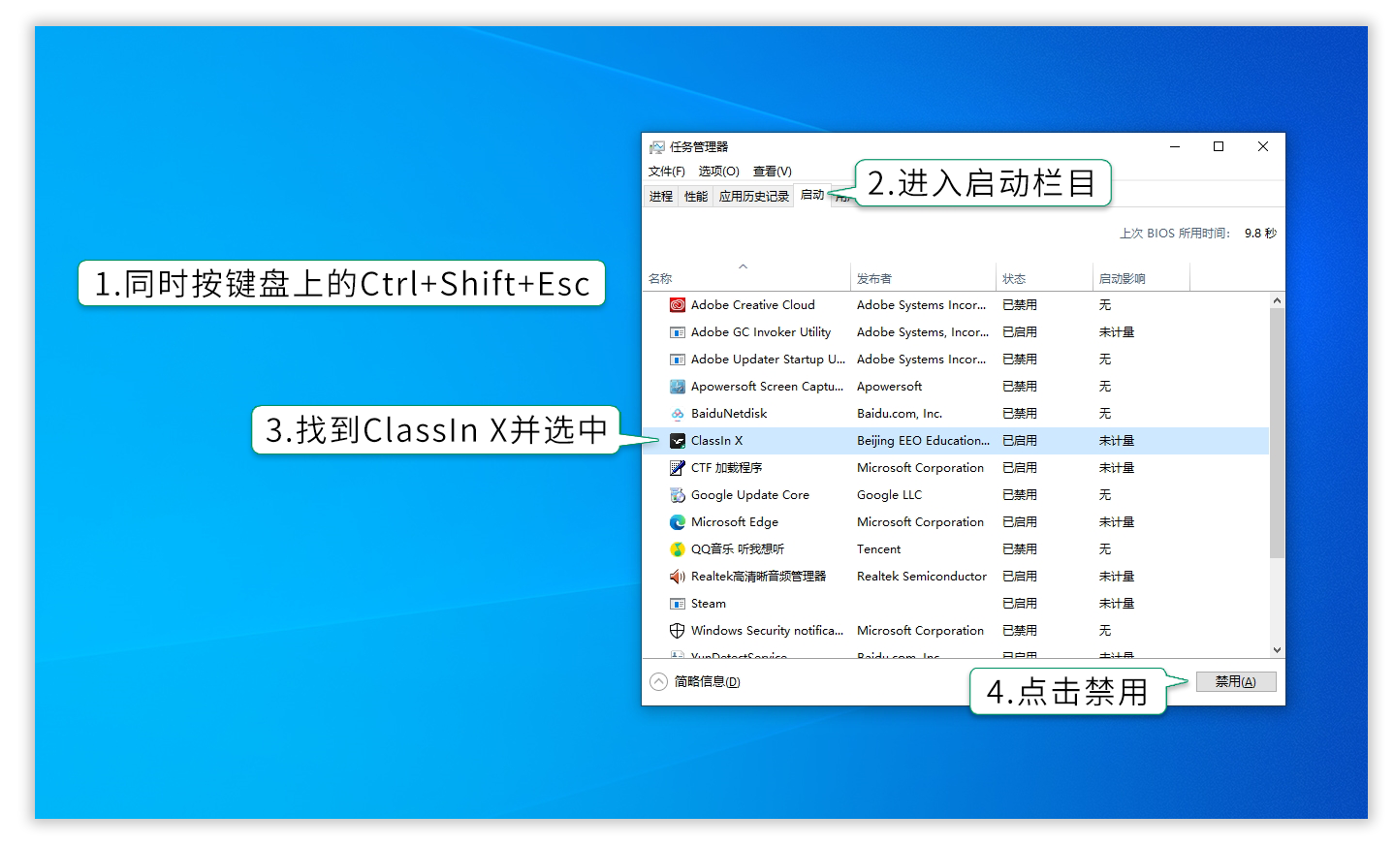Click the scrollbar up arrow

coord(1277,300)
